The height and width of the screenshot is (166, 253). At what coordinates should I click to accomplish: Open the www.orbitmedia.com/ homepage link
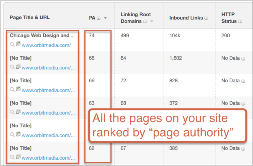(46, 45)
